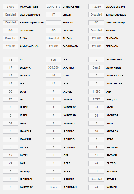134x194 pixels.
Task: Click the tREF value 11695 field
Action: pos(96,91)
